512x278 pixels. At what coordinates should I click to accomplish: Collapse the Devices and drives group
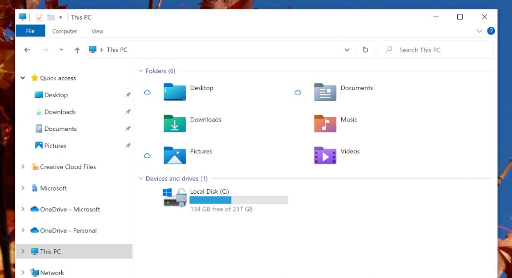141,178
